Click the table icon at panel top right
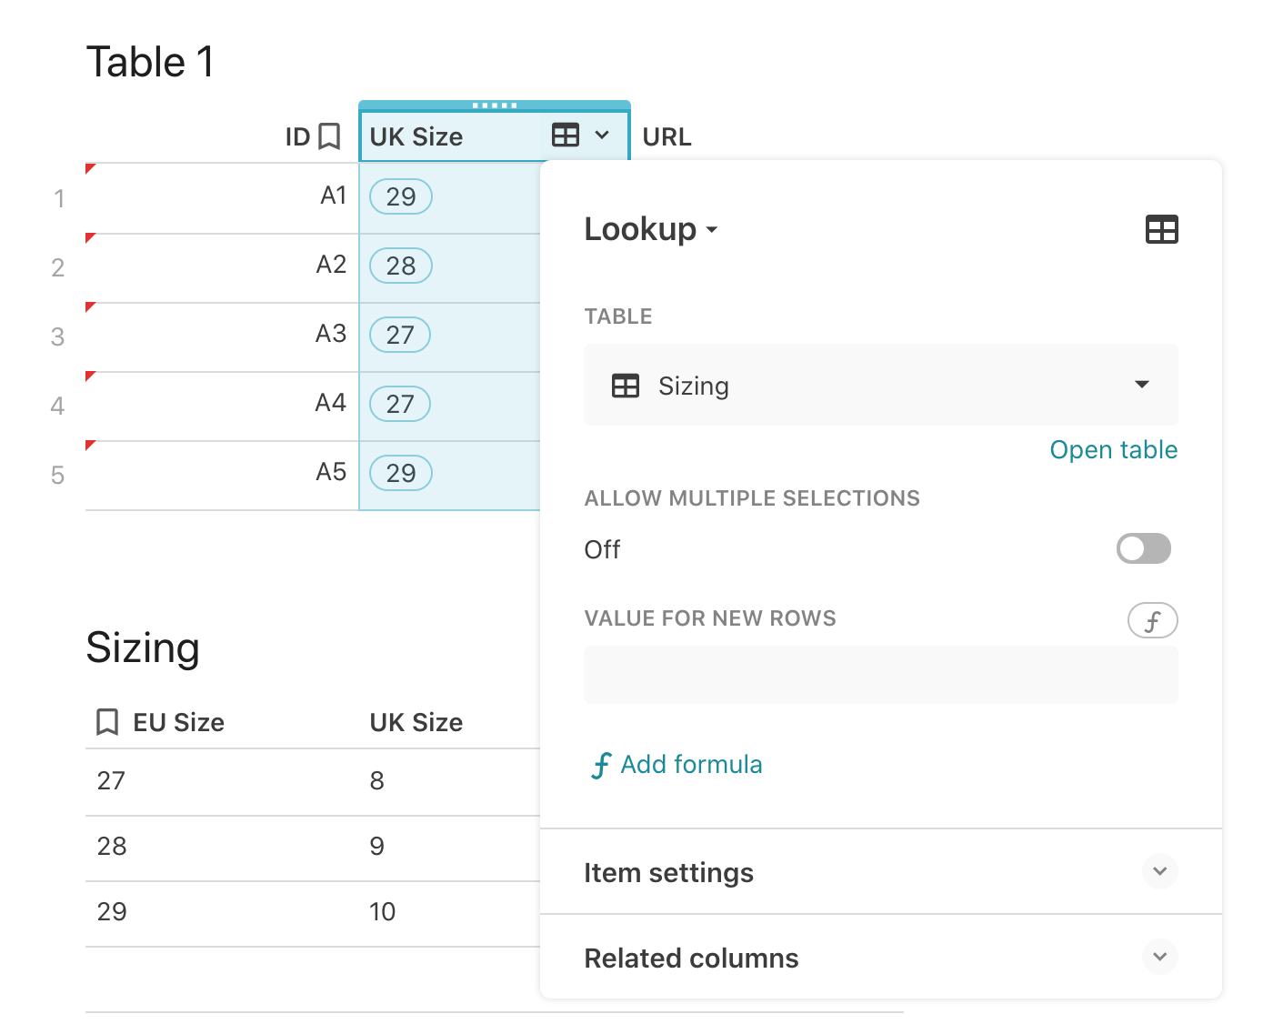 [x=1161, y=229]
